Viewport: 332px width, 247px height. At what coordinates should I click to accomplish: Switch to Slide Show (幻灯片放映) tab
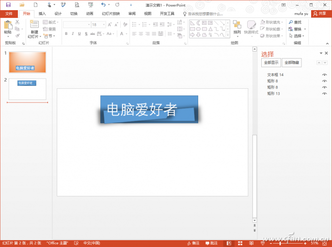click(111, 14)
